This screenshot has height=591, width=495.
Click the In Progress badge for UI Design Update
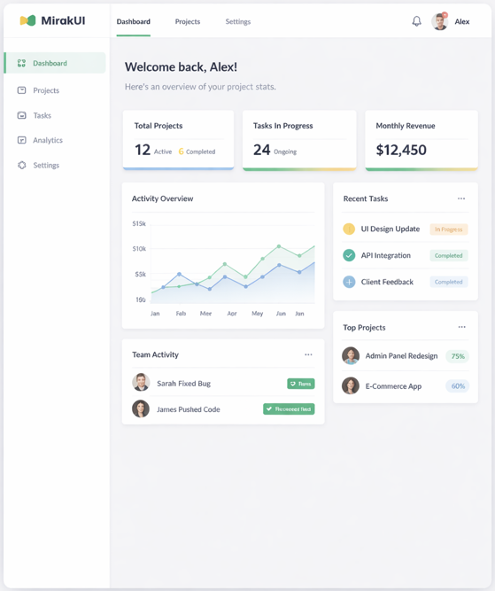(x=449, y=229)
